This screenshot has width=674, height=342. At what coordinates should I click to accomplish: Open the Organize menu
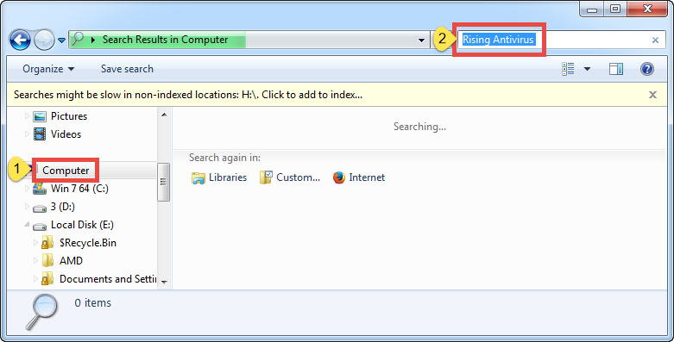coord(48,69)
